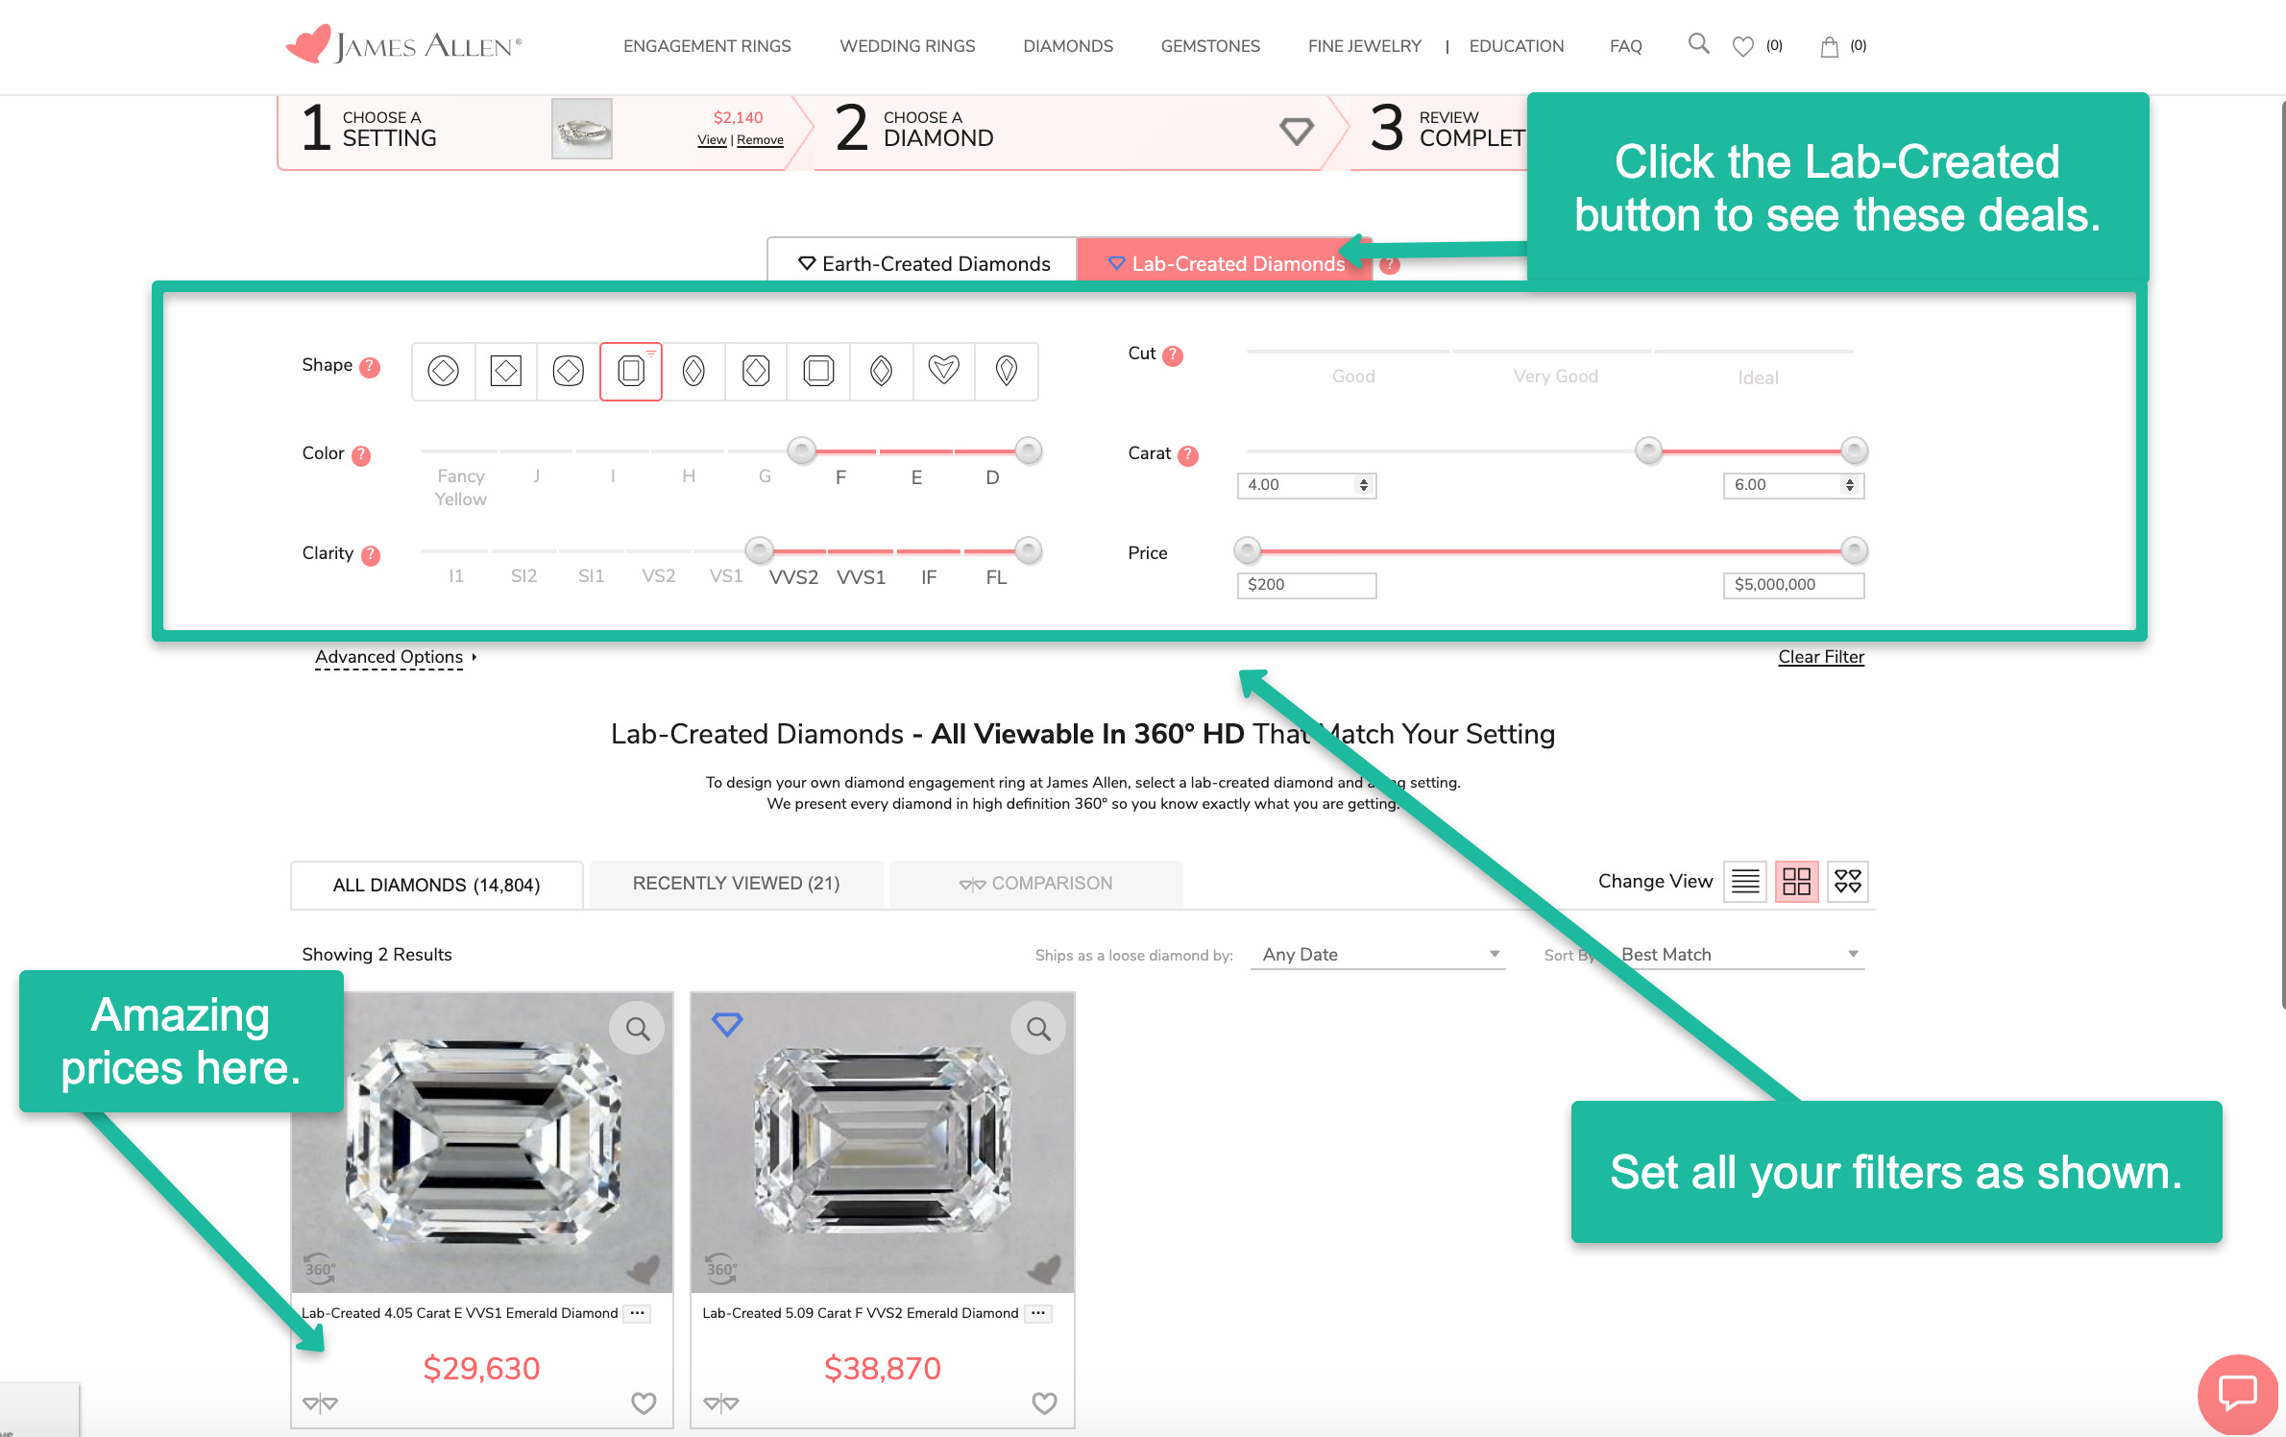Select the round diamond shape icon
The height and width of the screenshot is (1437, 2286).
tap(443, 370)
